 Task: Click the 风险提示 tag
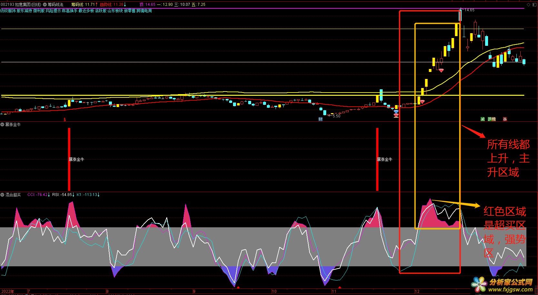click(x=53, y=11)
